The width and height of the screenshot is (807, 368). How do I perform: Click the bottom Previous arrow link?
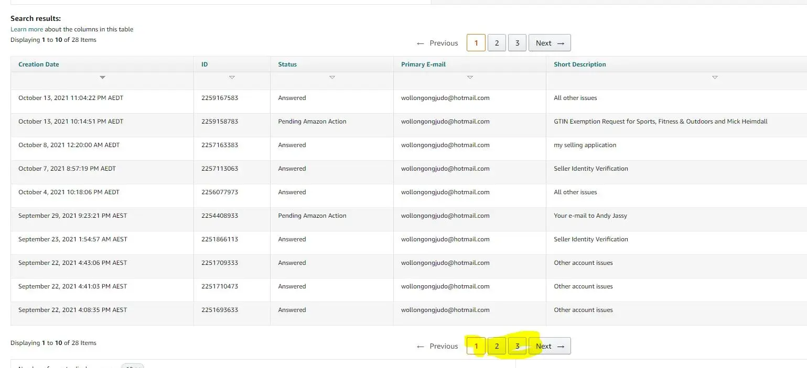pyautogui.click(x=437, y=346)
